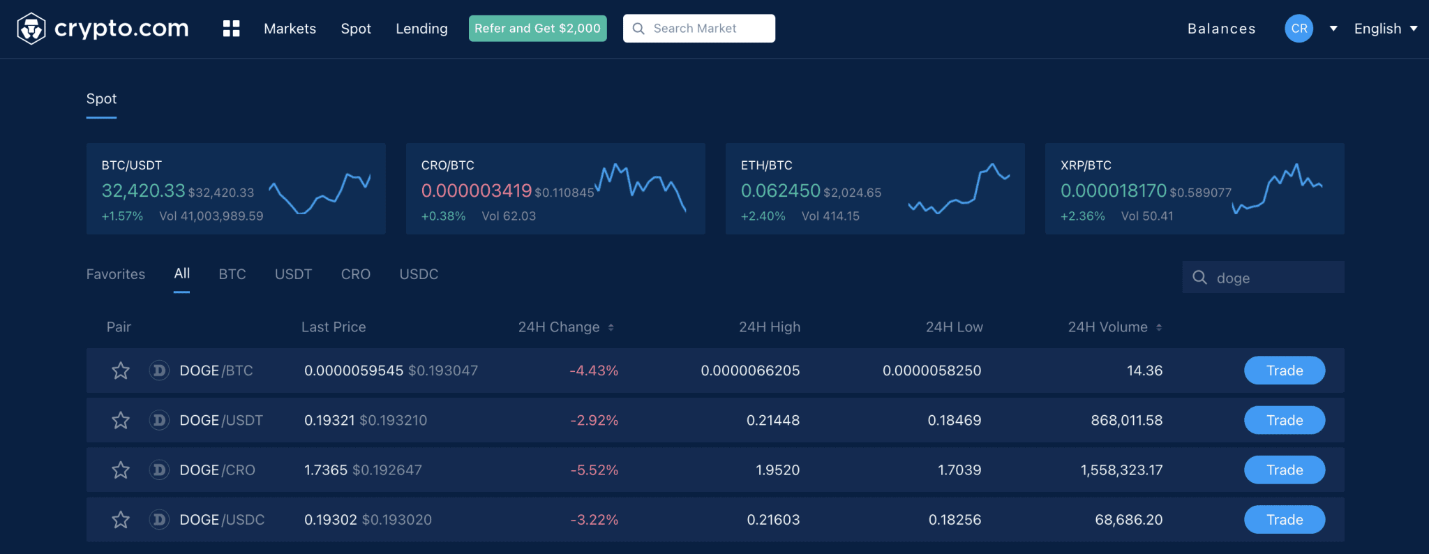
Task: Sort by 24H Volume arrow icon
Action: pyautogui.click(x=1159, y=327)
